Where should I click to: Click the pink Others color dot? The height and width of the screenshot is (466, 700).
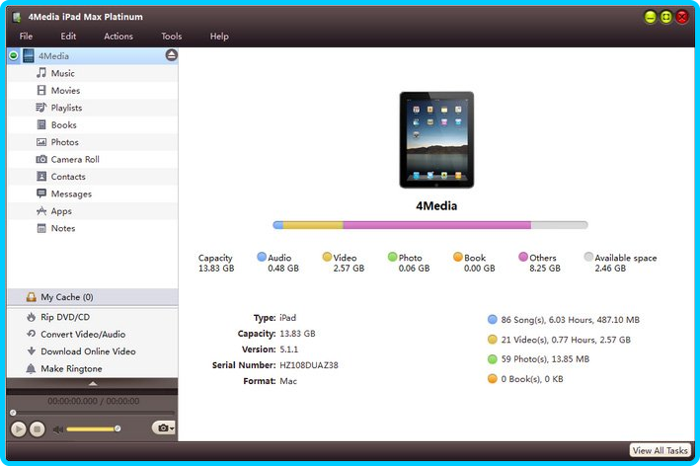[523, 257]
